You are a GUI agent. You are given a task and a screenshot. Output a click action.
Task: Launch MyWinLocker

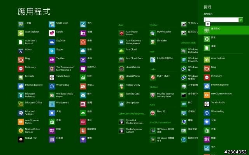pos(161,33)
